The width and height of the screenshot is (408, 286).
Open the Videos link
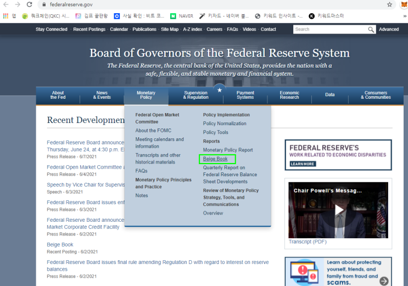point(249,30)
